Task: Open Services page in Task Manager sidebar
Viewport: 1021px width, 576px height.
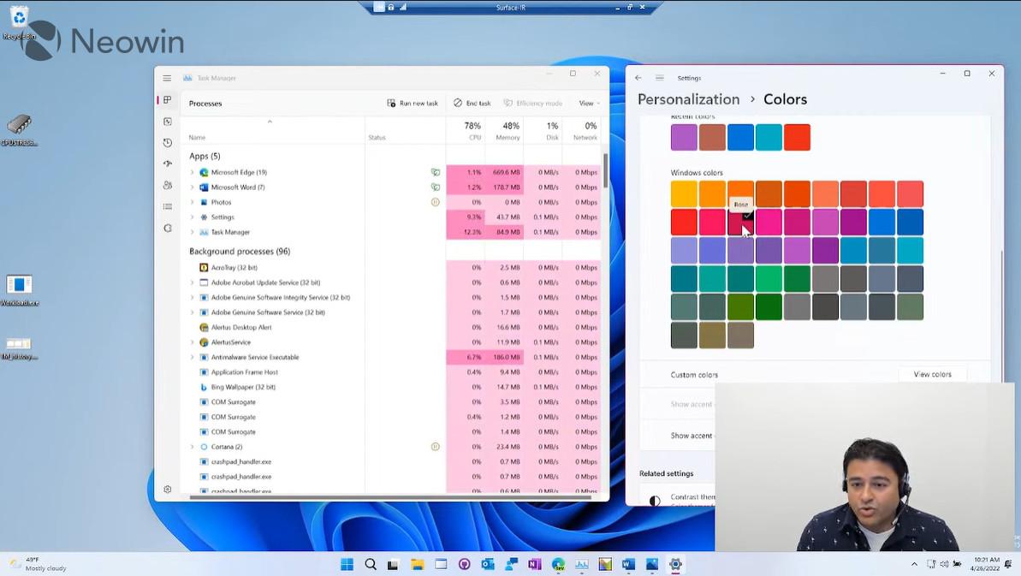Action: point(167,228)
